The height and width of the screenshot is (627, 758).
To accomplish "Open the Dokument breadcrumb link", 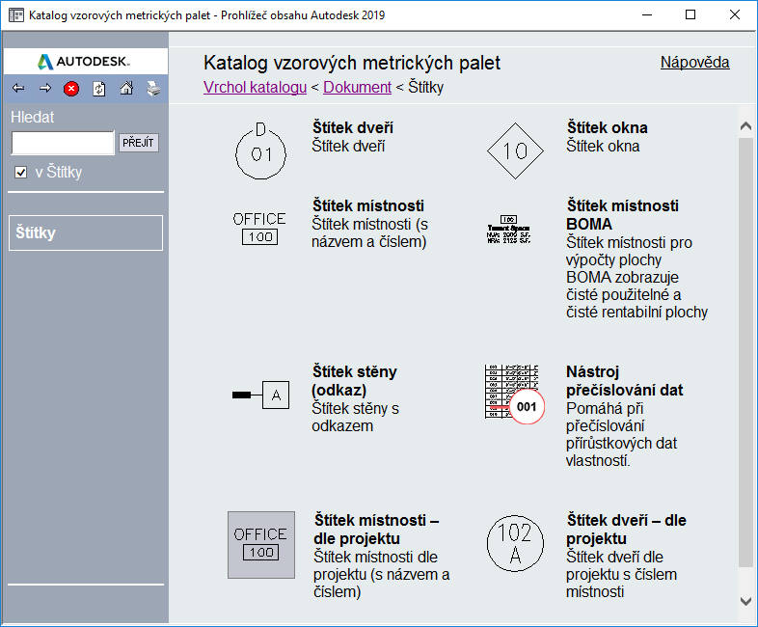I will [x=357, y=87].
